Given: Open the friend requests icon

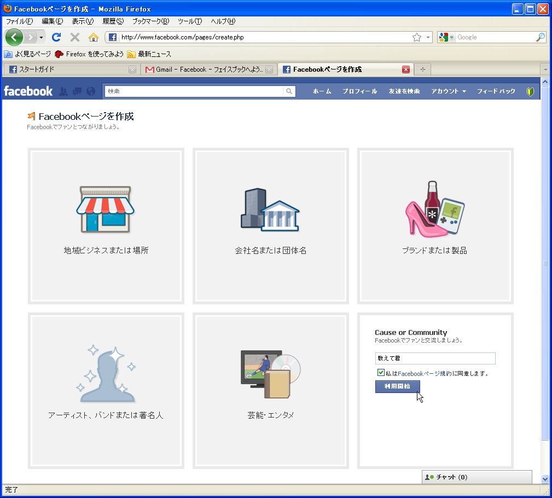Looking at the screenshot, I should (63, 91).
